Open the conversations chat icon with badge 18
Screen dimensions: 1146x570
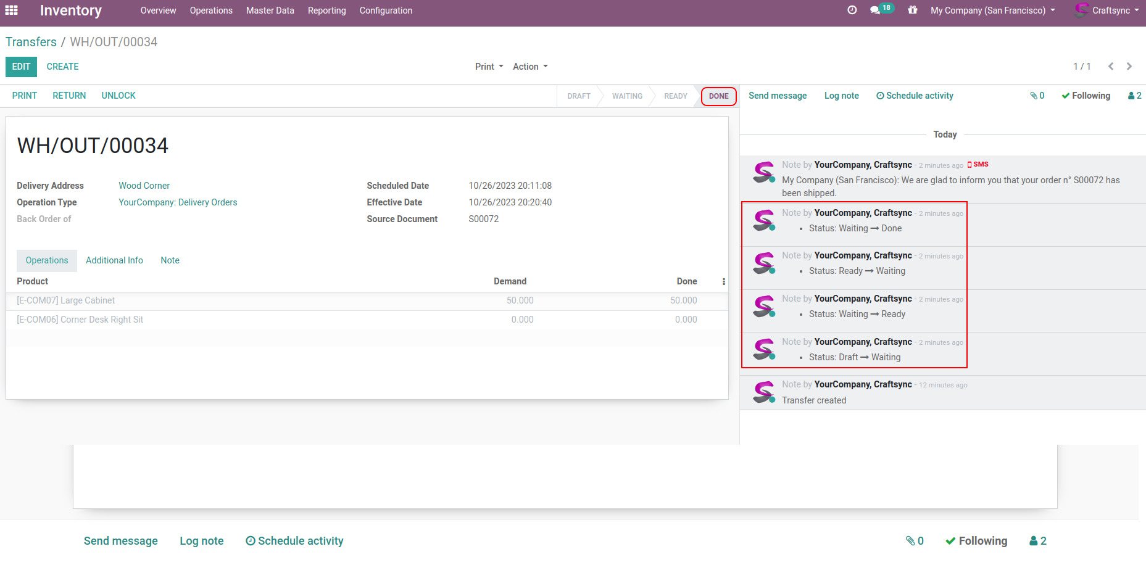click(x=875, y=10)
